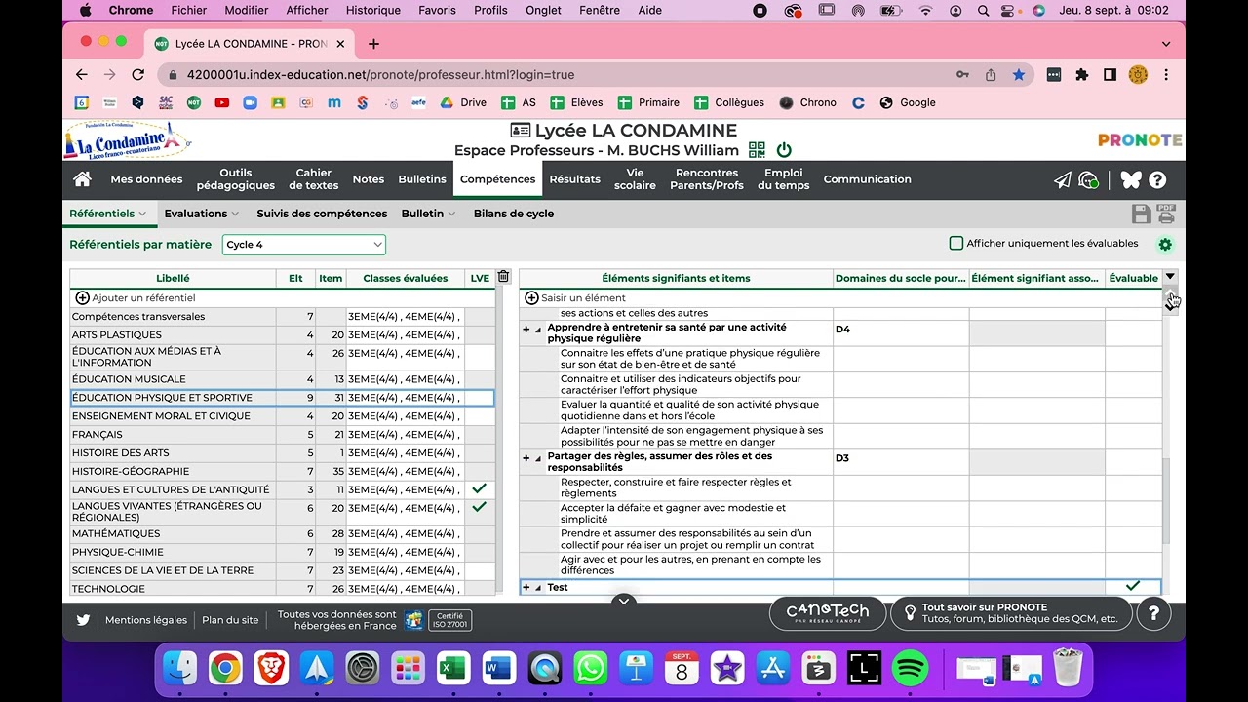
Task: Open the Zoom bookmark icon
Action: point(250,102)
